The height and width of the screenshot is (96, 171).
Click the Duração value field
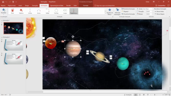[x=149, y=11]
